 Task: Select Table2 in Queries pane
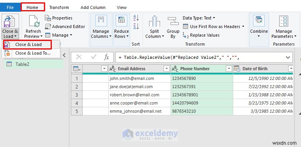[34, 64]
